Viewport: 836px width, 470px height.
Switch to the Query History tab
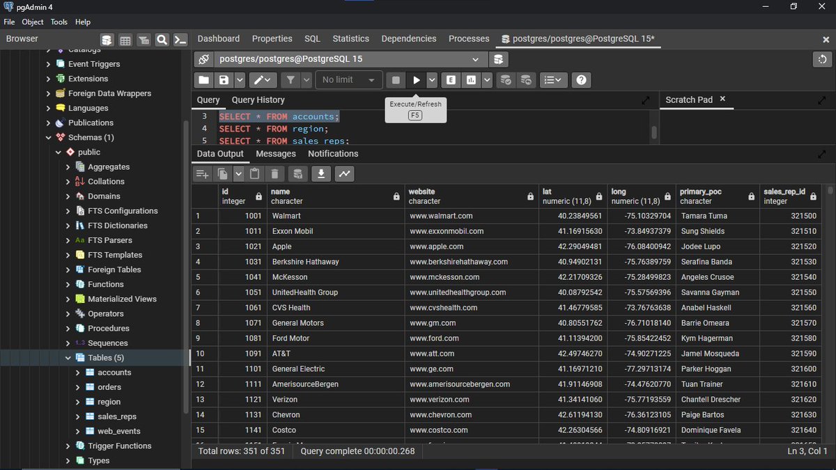point(258,100)
